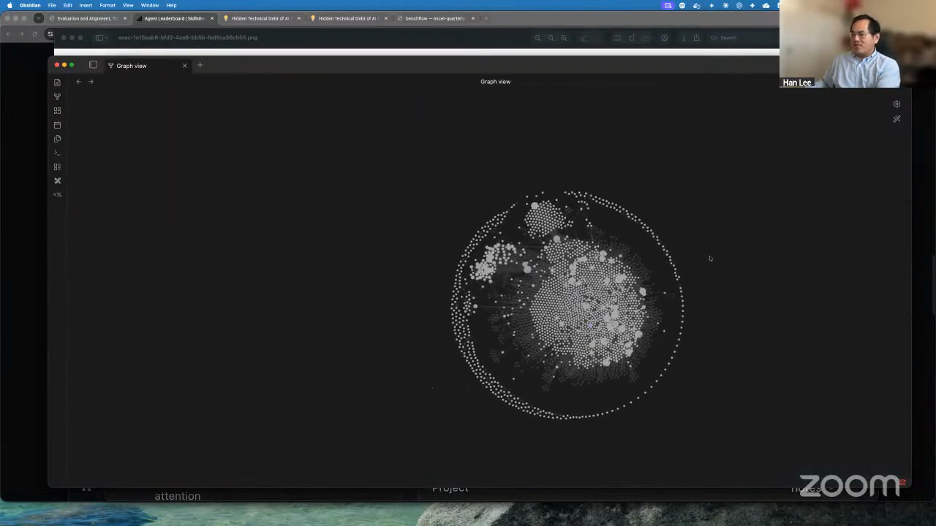Open a new browser tab
The width and height of the screenshot is (936, 526).
(x=486, y=18)
